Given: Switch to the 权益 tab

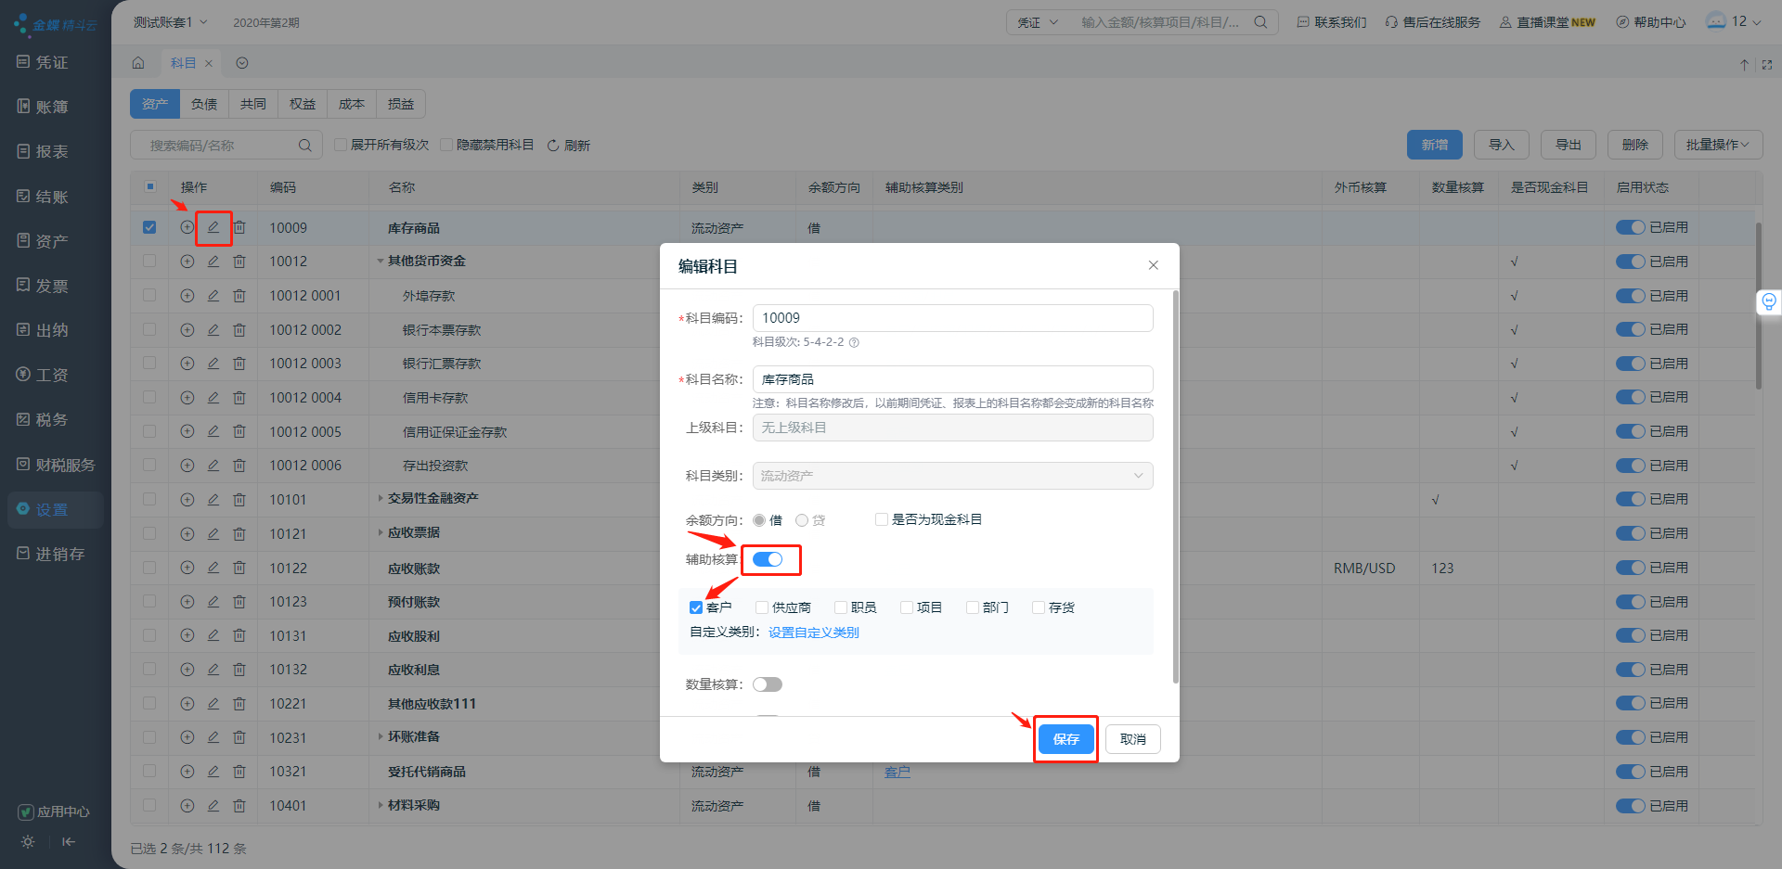Looking at the screenshot, I should [303, 104].
